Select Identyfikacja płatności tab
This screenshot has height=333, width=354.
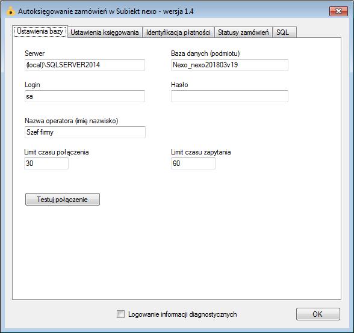point(178,32)
